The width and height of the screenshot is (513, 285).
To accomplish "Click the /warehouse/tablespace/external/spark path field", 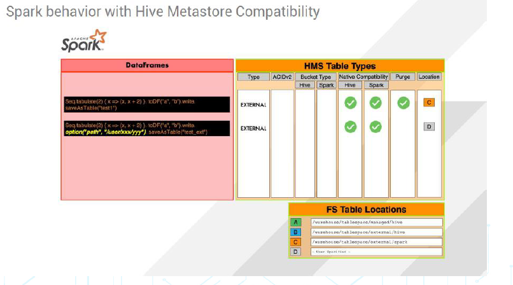I will coord(376,242).
